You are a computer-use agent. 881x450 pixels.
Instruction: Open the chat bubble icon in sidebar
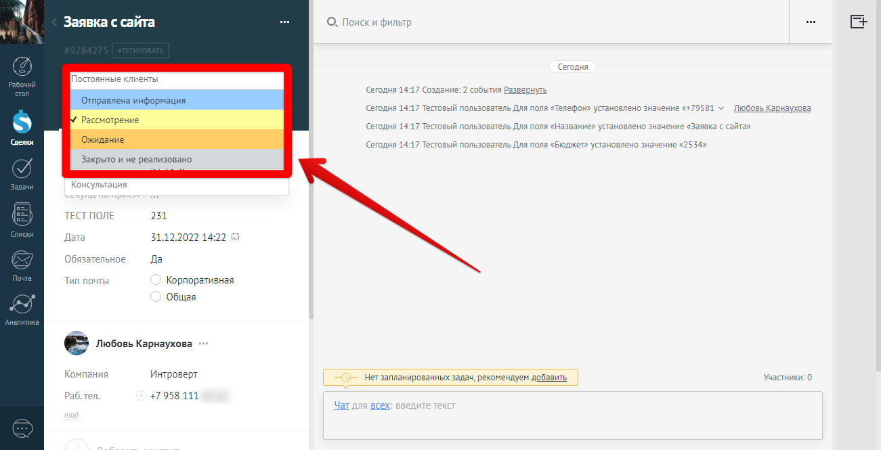(x=22, y=428)
